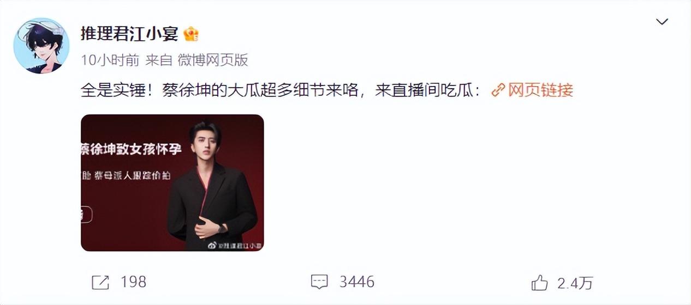Follow the 网页链接 hyperlink
This screenshot has height=305, width=691.
pos(540,90)
